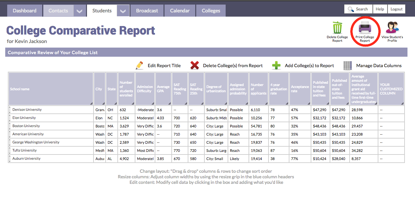Screen dimensions: 415x206
Task: Click the $10,424 in-state tuition cell
Action: [x=320, y=159]
